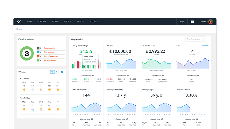Collapse the London weather forecast
This screenshot has width=230, height=129.
pos(21,78)
